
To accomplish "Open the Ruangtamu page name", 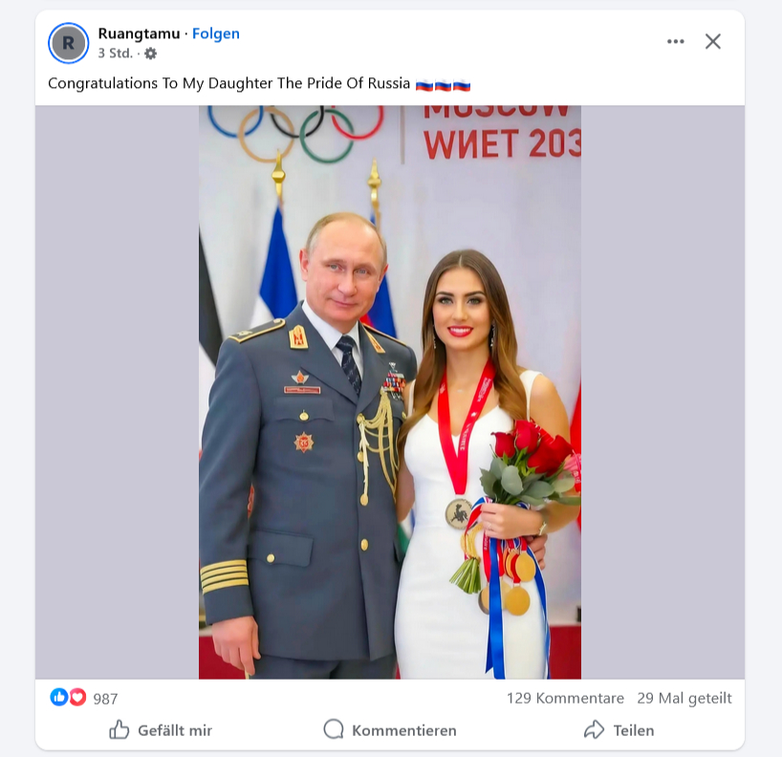I will pyautogui.click(x=139, y=33).
